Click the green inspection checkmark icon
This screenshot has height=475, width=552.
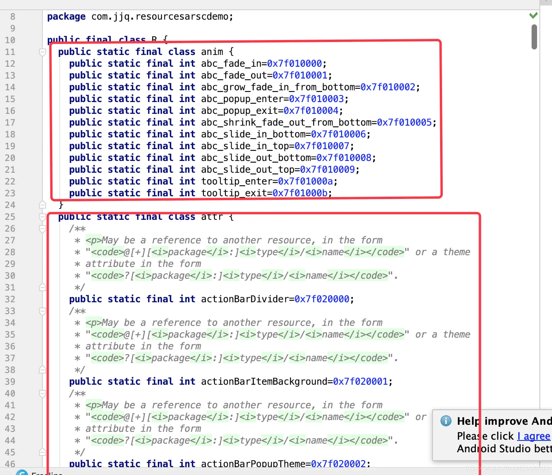[x=533, y=15]
